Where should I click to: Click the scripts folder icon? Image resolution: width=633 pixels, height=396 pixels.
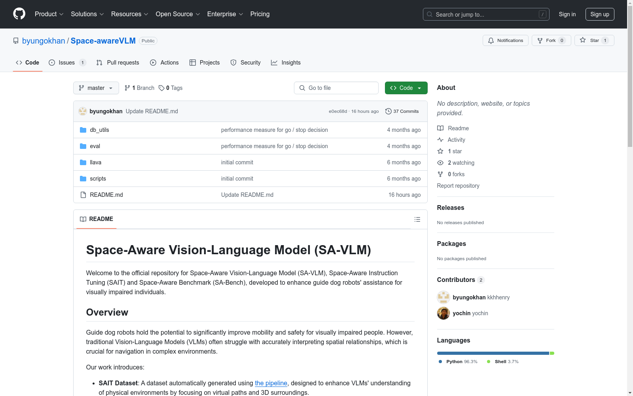pyautogui.click(x=83, y=179)
